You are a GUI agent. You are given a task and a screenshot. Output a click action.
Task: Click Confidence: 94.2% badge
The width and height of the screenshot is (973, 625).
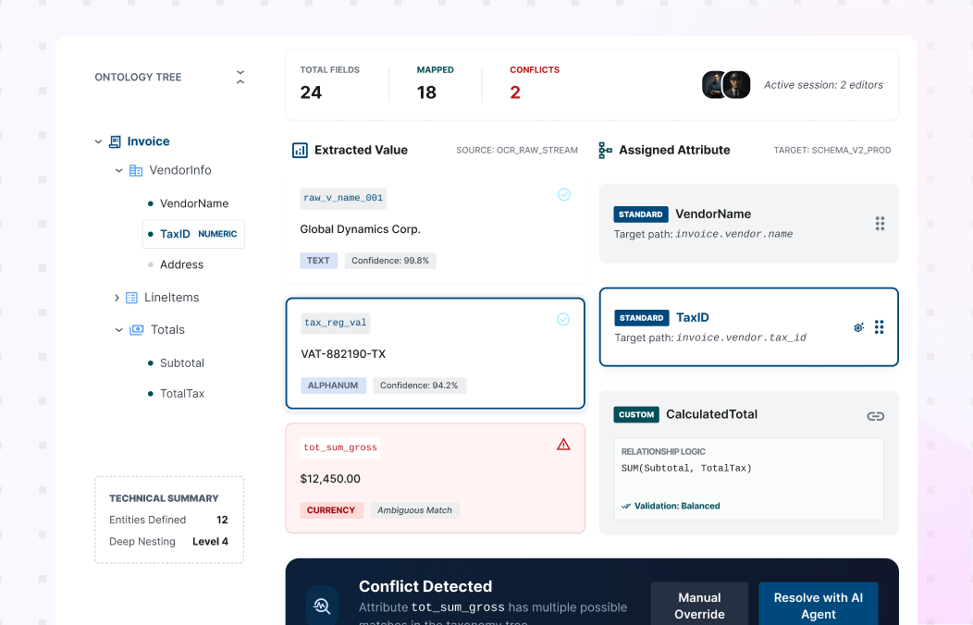click(x=420, y=386)
